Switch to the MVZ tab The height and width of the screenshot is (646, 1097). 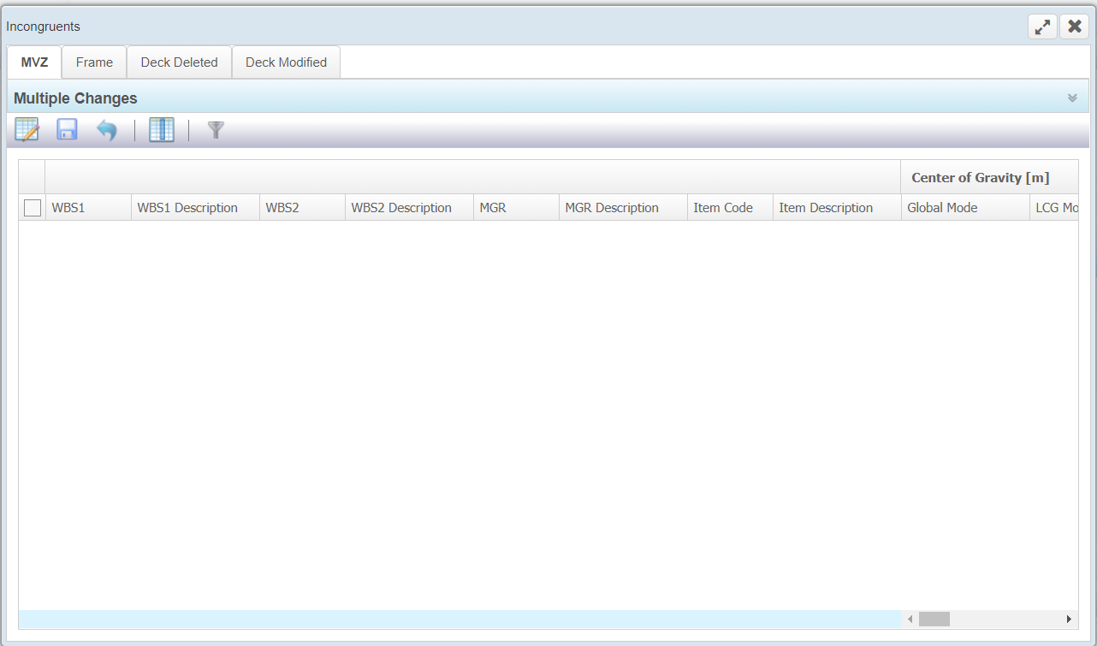coord(35,62)
